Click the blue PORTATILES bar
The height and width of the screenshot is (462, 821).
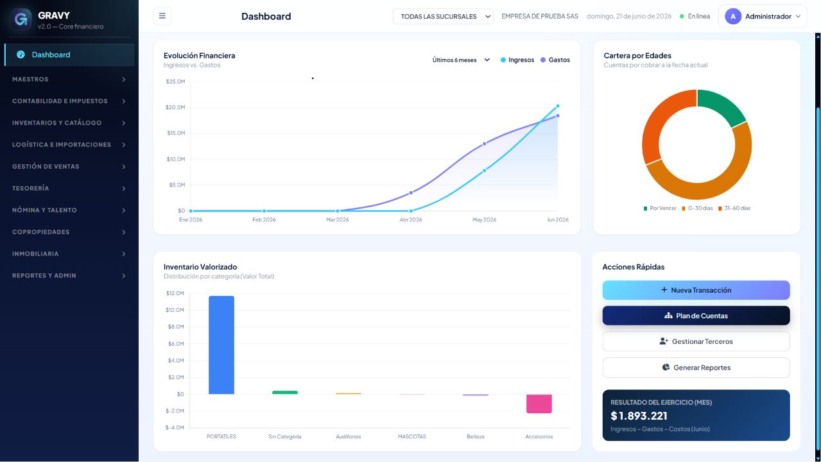(x=221, y=345)
